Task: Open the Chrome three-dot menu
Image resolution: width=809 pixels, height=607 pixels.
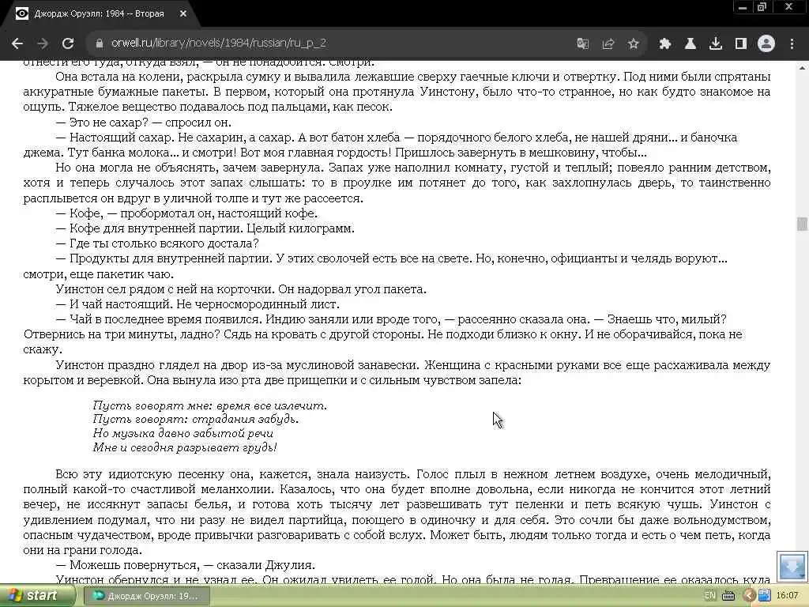Action: pos(792,44)
